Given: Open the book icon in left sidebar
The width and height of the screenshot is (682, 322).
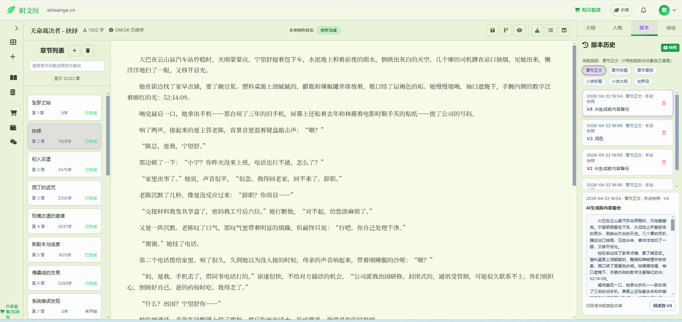Looking at the screenshot, I should [13, 78].
